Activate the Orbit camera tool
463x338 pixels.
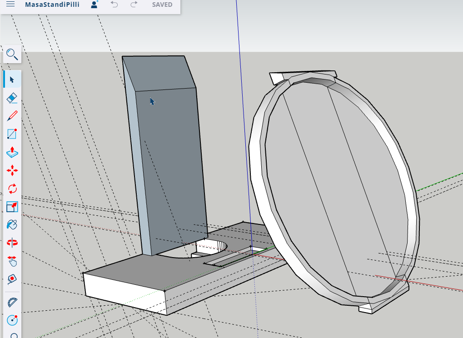12,243
